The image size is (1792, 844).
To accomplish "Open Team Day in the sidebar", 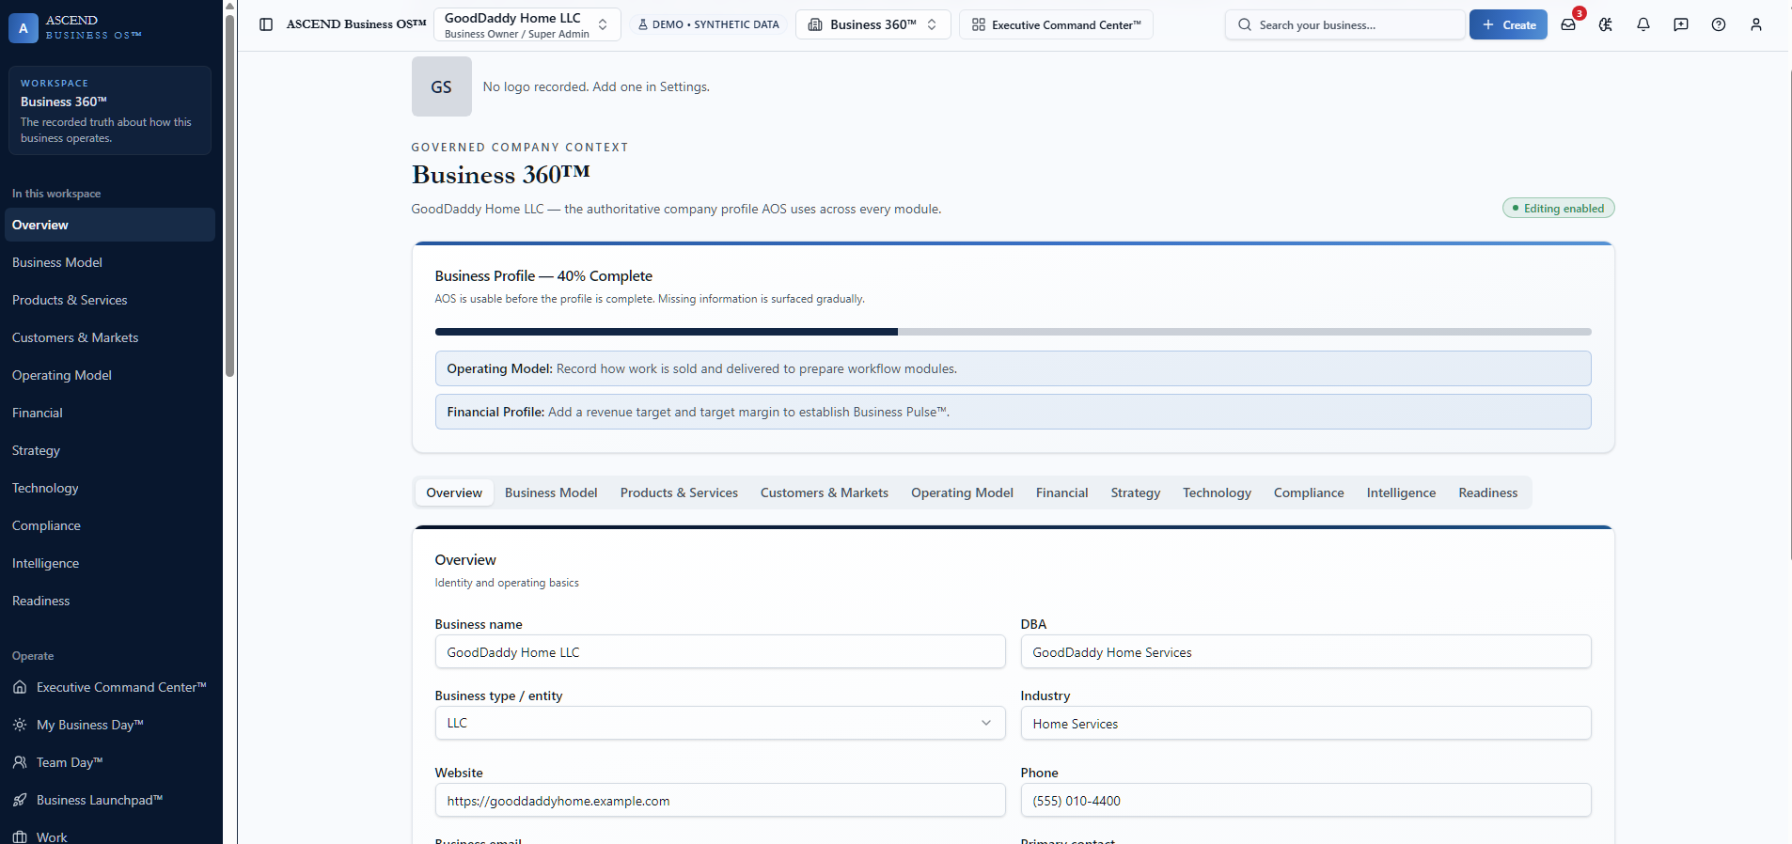I will [x=109, y=762].
